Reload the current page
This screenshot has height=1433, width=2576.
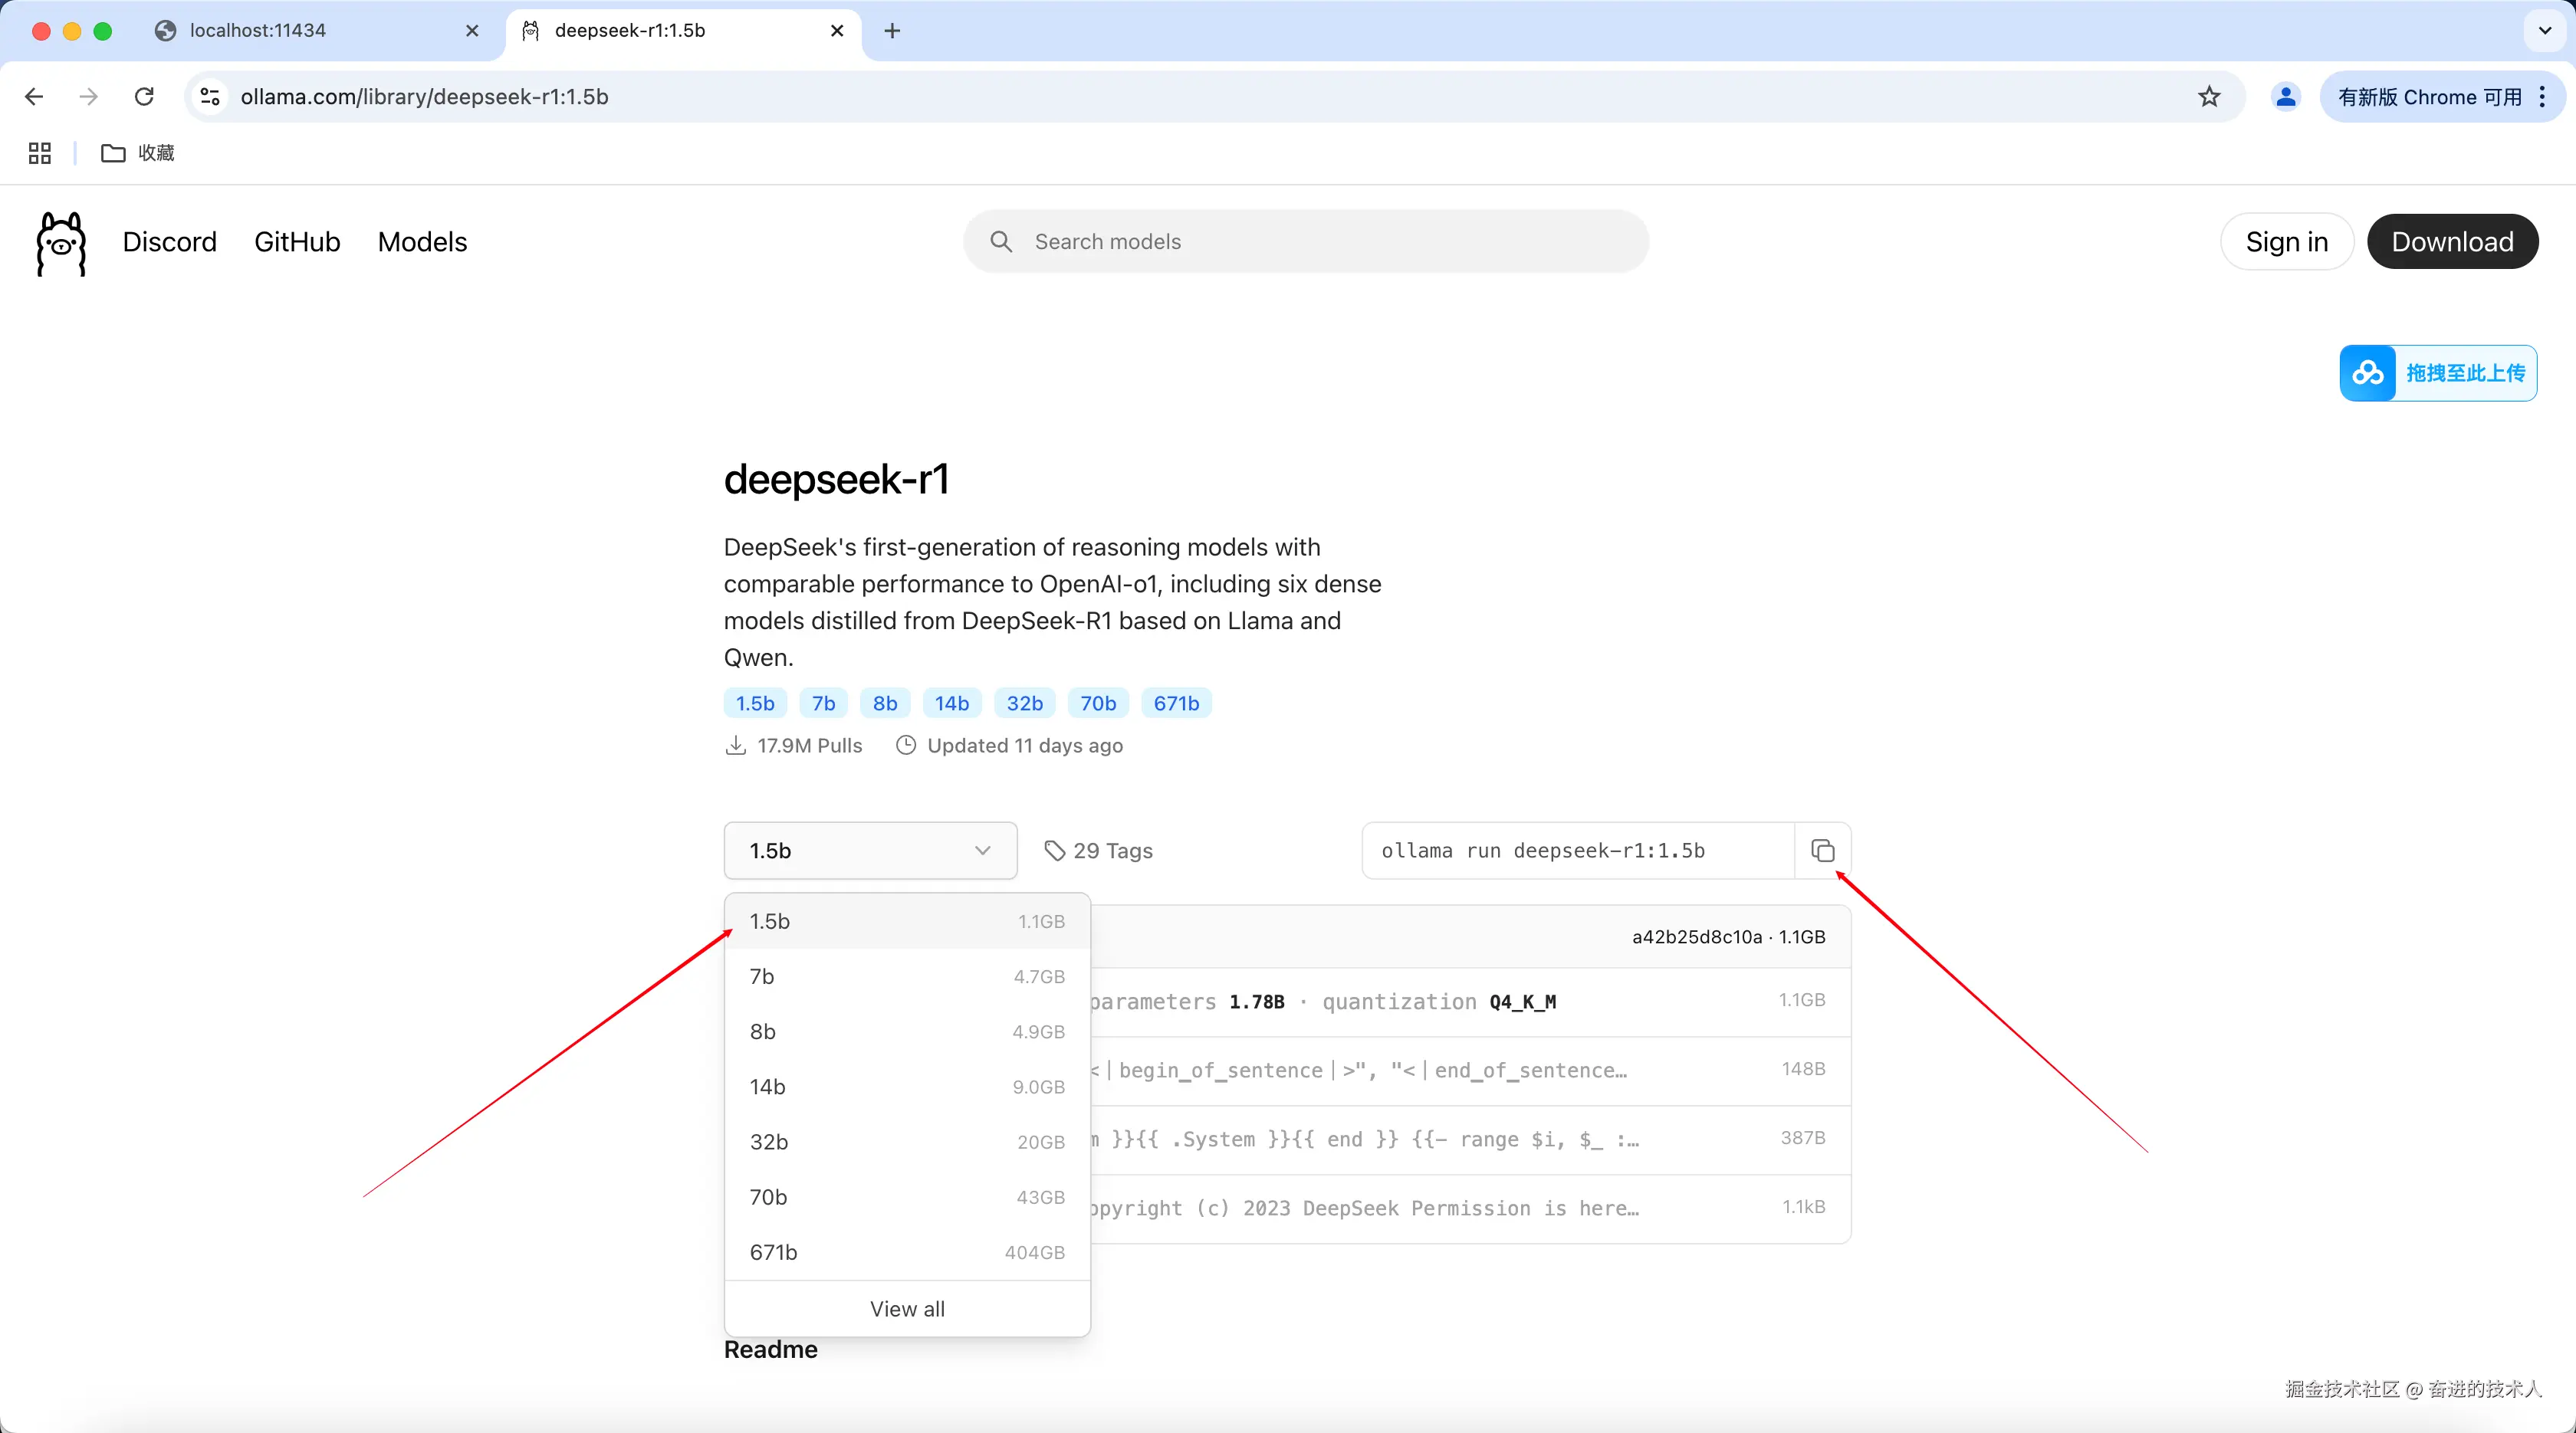(144, 97)
